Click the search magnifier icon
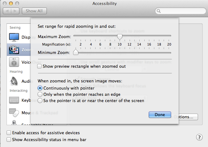Screen dimensions: 208x147 (x=159, y=11)
